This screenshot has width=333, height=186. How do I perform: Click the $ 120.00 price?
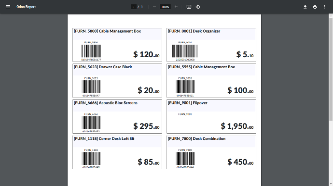click(x=146, y=54)
